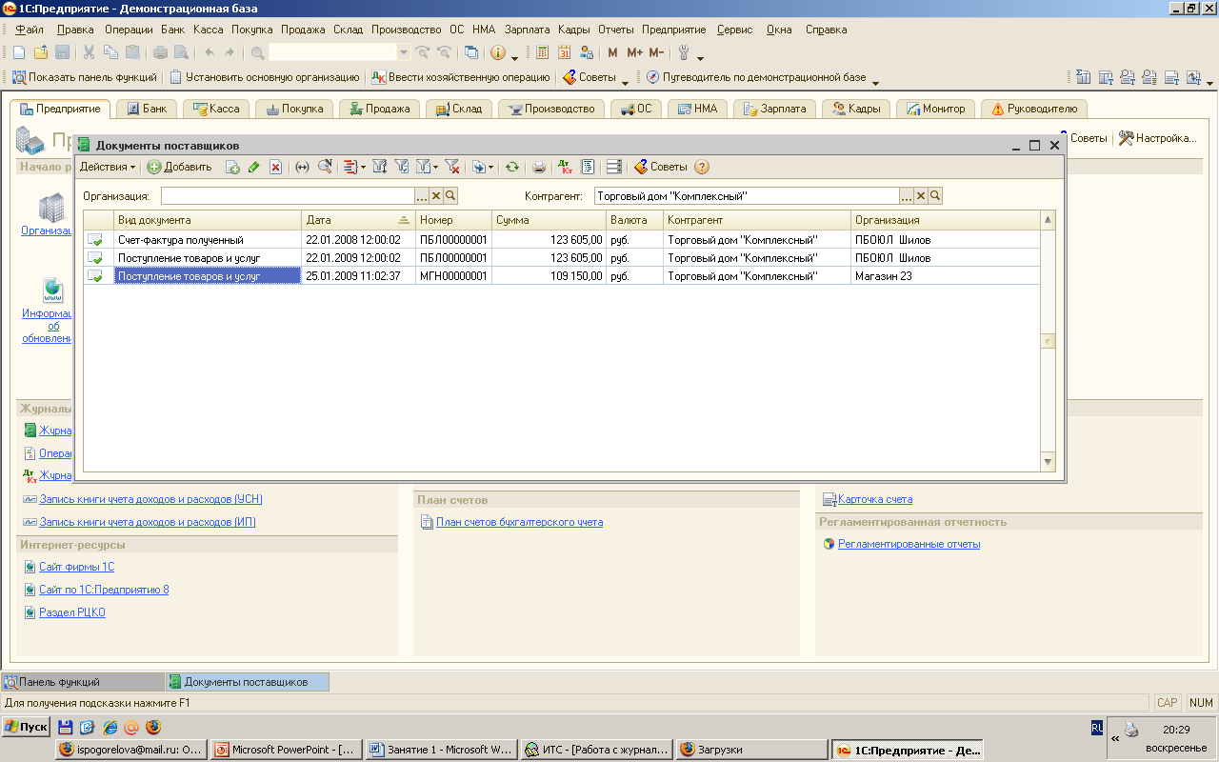The width and height of the screenshot is (1219, 762).
Task: Click the disable filter icon
Action: tap(451, 167)
